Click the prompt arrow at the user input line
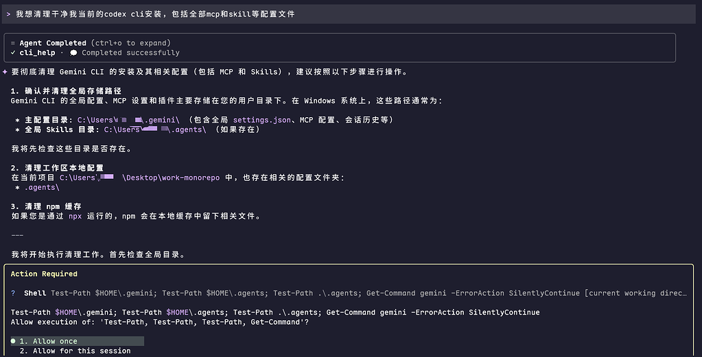The height and width of the screenshot is (357, 702). click(x=8, y=14)
